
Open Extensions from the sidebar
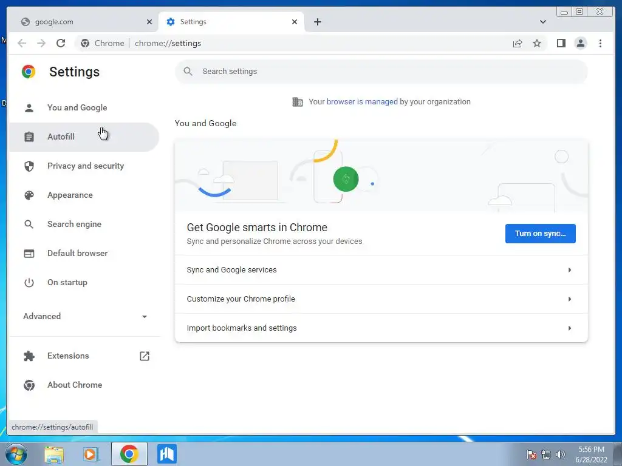point(84,356)
